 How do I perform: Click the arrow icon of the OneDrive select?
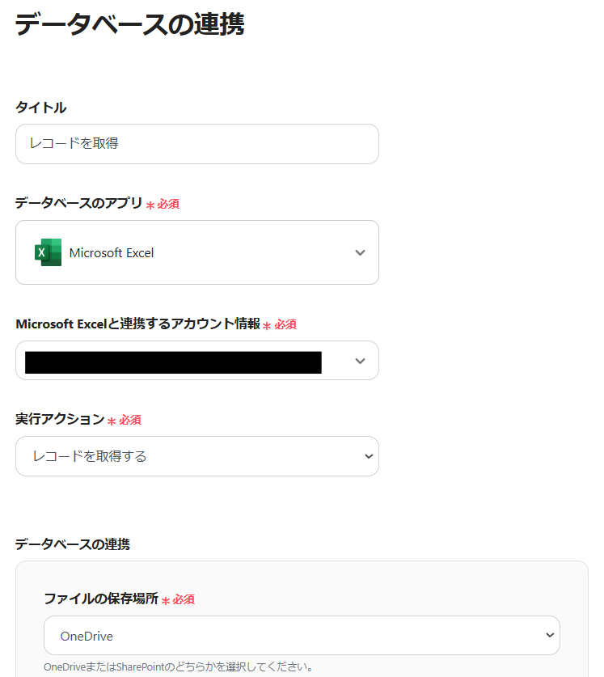click(x=550, y=636)
